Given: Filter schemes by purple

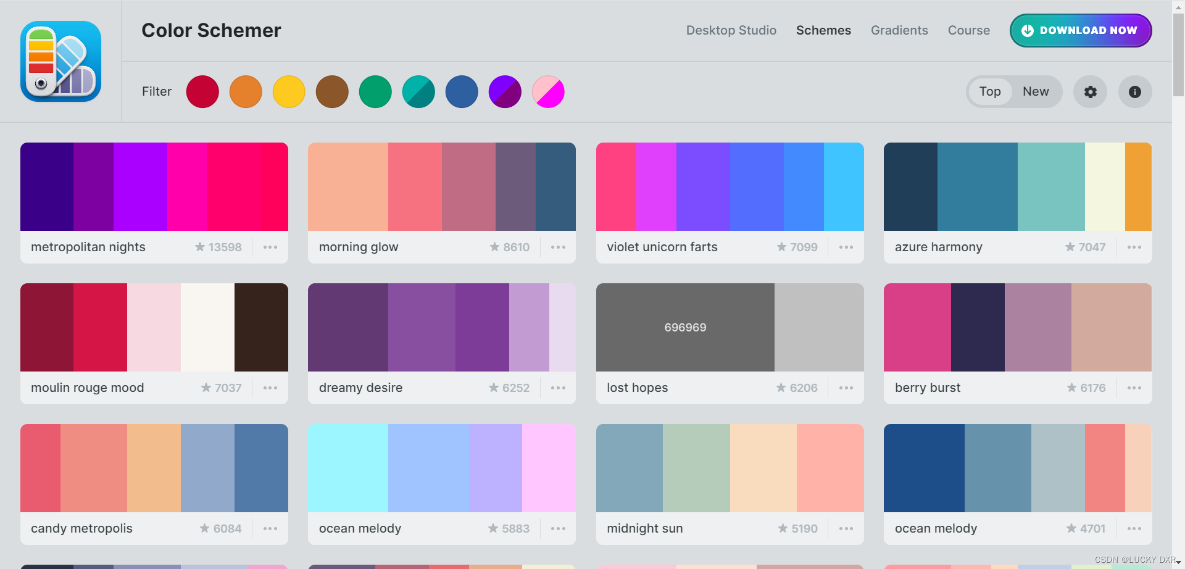Looking at the screenshot, I should coord(505,92).
